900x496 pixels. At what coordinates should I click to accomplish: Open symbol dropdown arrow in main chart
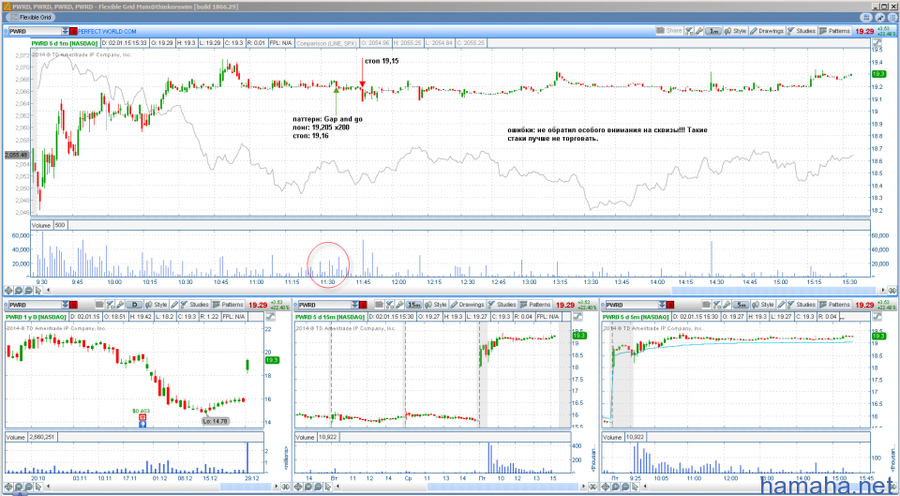(65, 31)
